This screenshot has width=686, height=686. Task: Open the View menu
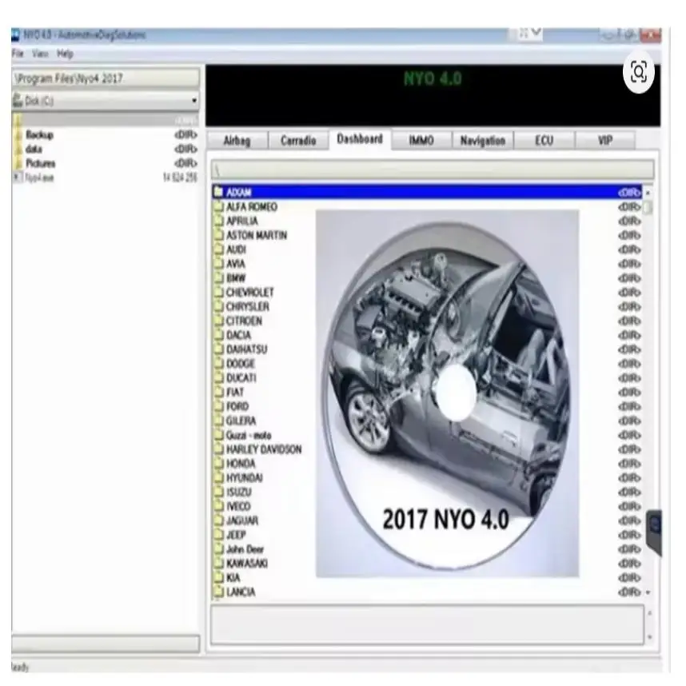(x=40, y=54)
